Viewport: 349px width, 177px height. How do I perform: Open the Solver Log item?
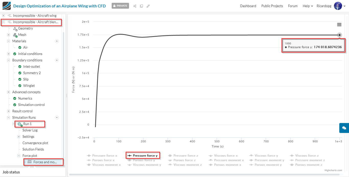pos(30,130)
